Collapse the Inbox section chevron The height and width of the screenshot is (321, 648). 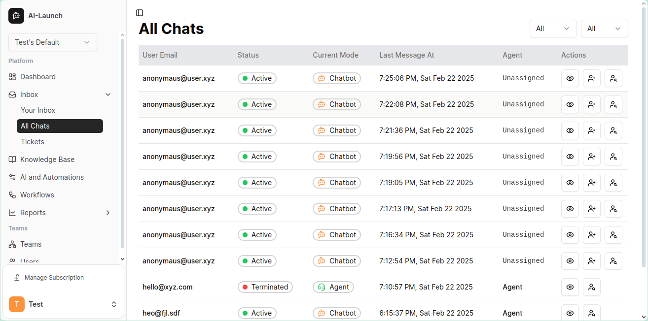108,95
